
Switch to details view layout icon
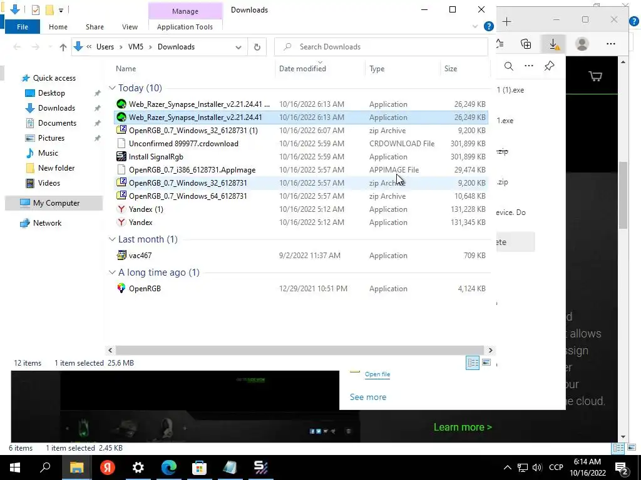point(473,362)
